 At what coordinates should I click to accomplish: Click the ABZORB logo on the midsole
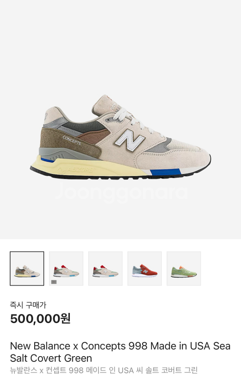(x=76, y=170)
